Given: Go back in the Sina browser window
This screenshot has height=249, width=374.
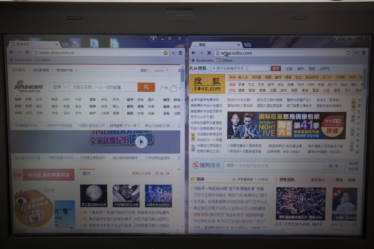Looking at the screenshot, I should pyautogui.click(x=11, y=52).
